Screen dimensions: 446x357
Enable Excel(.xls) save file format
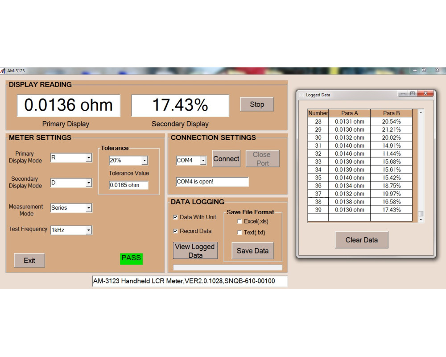coord(240,221)
